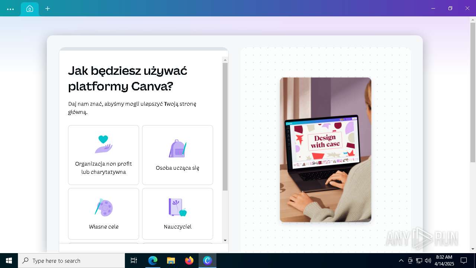Viewport: 476px width, 268px height.
Task: Open the clock showing 8:32 AM
Action: click(444, 261)
